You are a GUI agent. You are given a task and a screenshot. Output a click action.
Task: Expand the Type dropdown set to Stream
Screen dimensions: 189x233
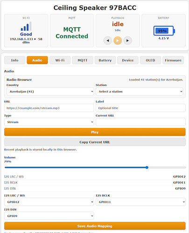(x=49, y=122)
